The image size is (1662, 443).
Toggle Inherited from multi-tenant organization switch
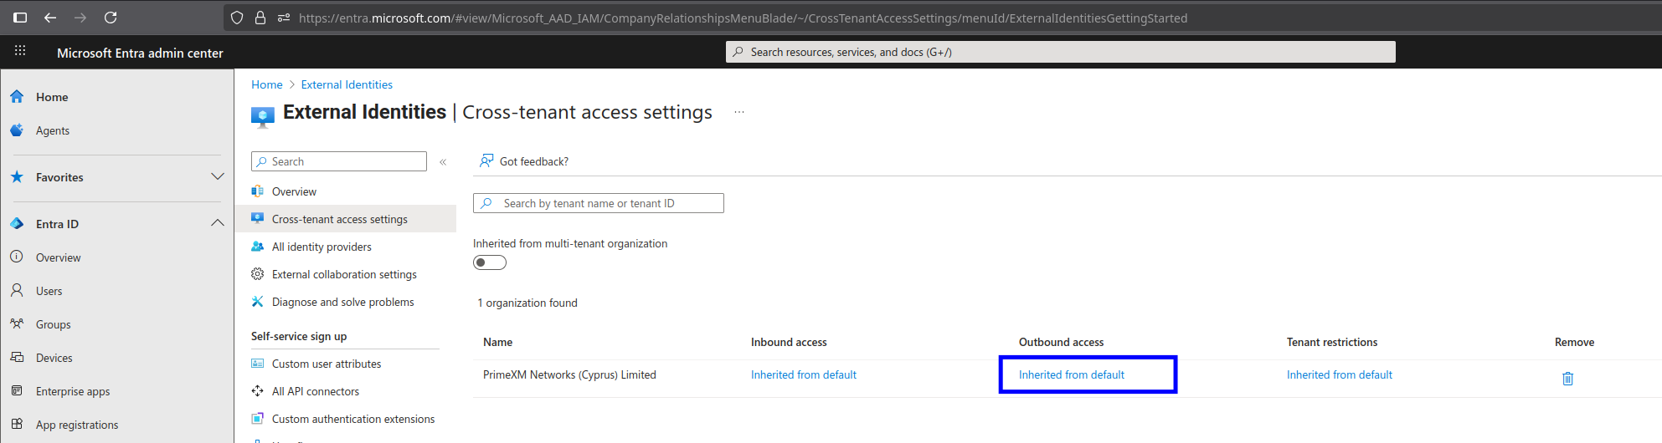point(490,262)
